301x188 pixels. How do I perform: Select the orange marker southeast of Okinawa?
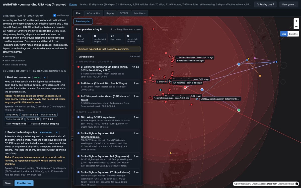[x=260, y=76]
